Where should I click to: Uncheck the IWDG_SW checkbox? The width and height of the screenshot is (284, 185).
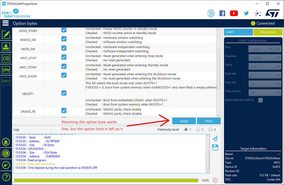tap(64, 48)
